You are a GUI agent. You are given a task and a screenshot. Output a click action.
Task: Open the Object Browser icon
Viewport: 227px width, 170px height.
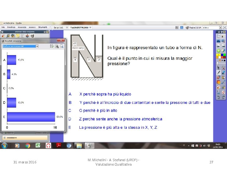[x=13, y=36]
